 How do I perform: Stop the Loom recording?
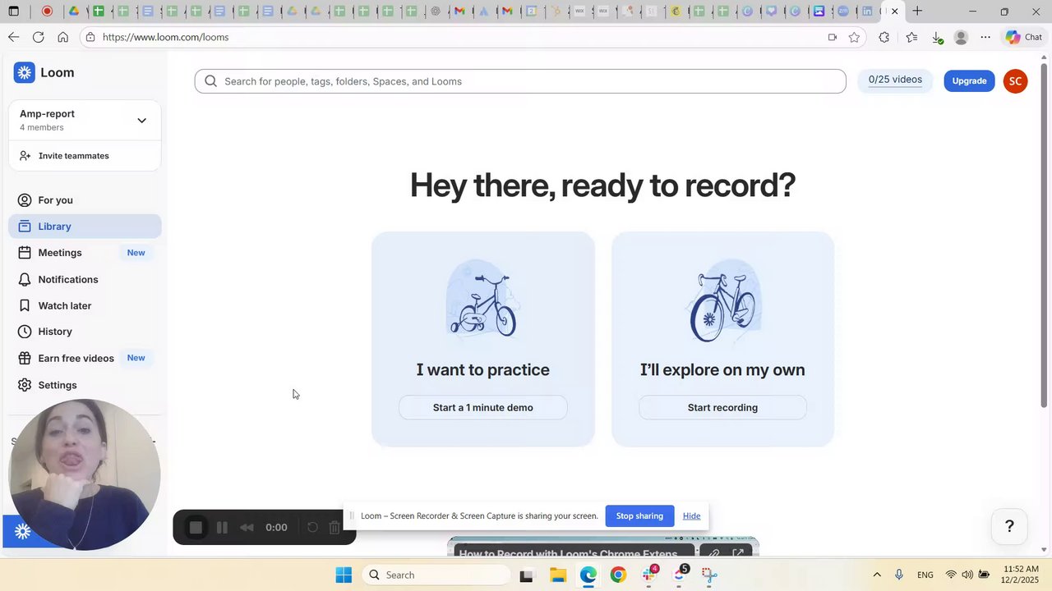(x=196, y=528)
